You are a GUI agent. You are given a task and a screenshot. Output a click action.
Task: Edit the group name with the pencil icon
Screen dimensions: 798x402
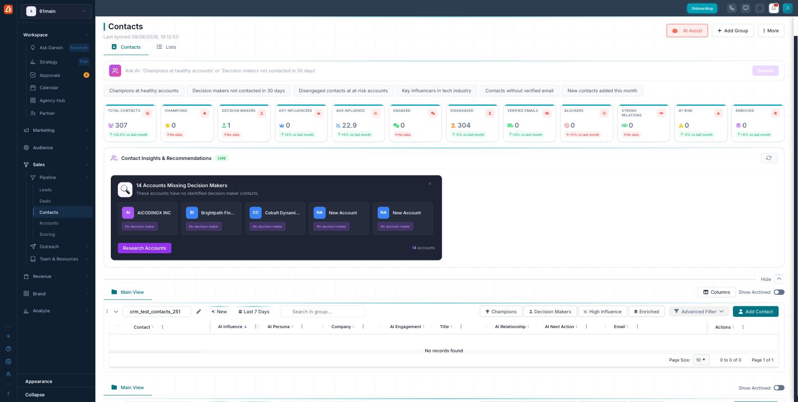(198, 312)
